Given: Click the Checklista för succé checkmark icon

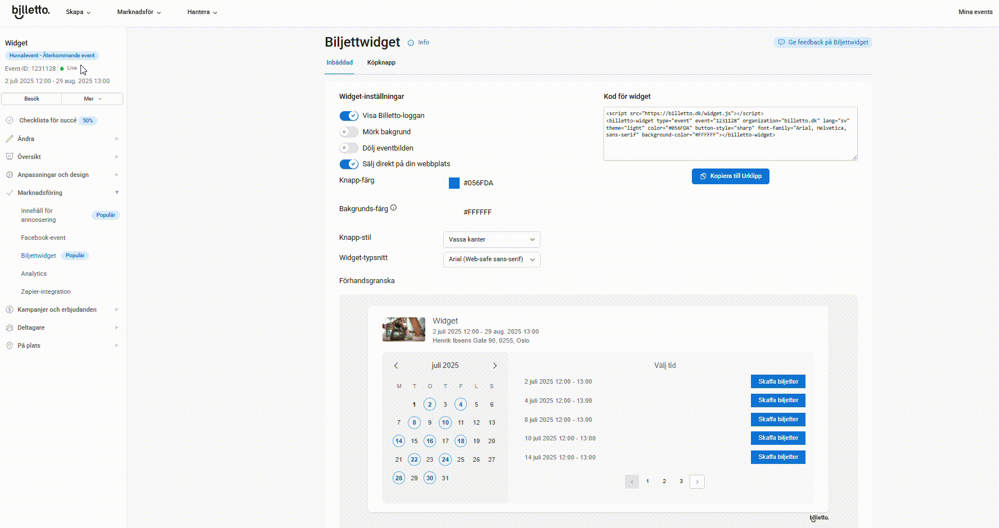Looking at the screenshot, I should [10, 120].
